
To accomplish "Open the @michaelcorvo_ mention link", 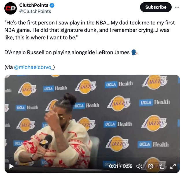I will coord(34,67).
